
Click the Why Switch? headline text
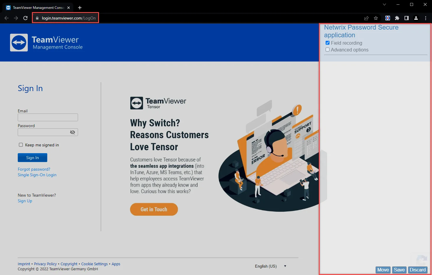[x=155, y=123]
